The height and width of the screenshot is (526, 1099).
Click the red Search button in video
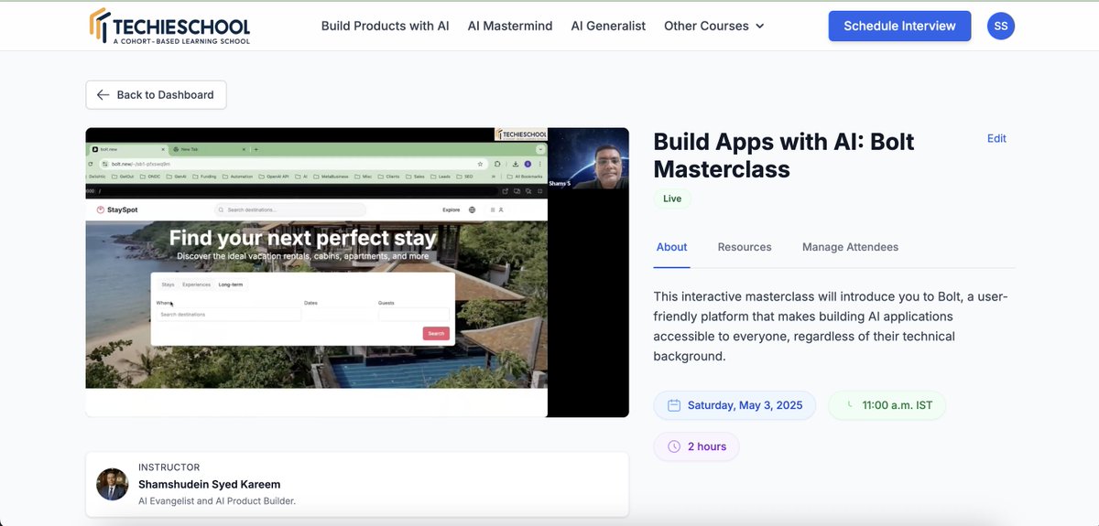(436, 333)
